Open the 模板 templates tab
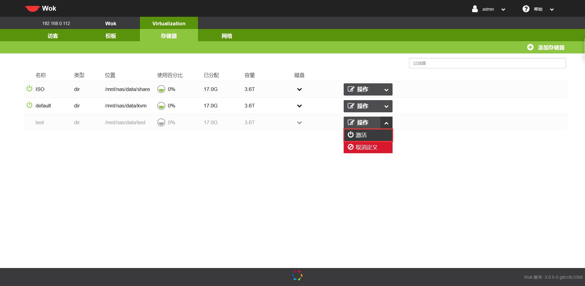 point(111,35)
